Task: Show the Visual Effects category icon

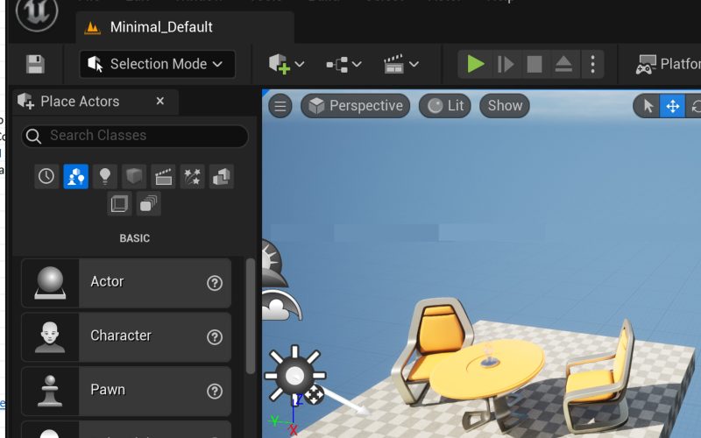Action: click(192, 176)
